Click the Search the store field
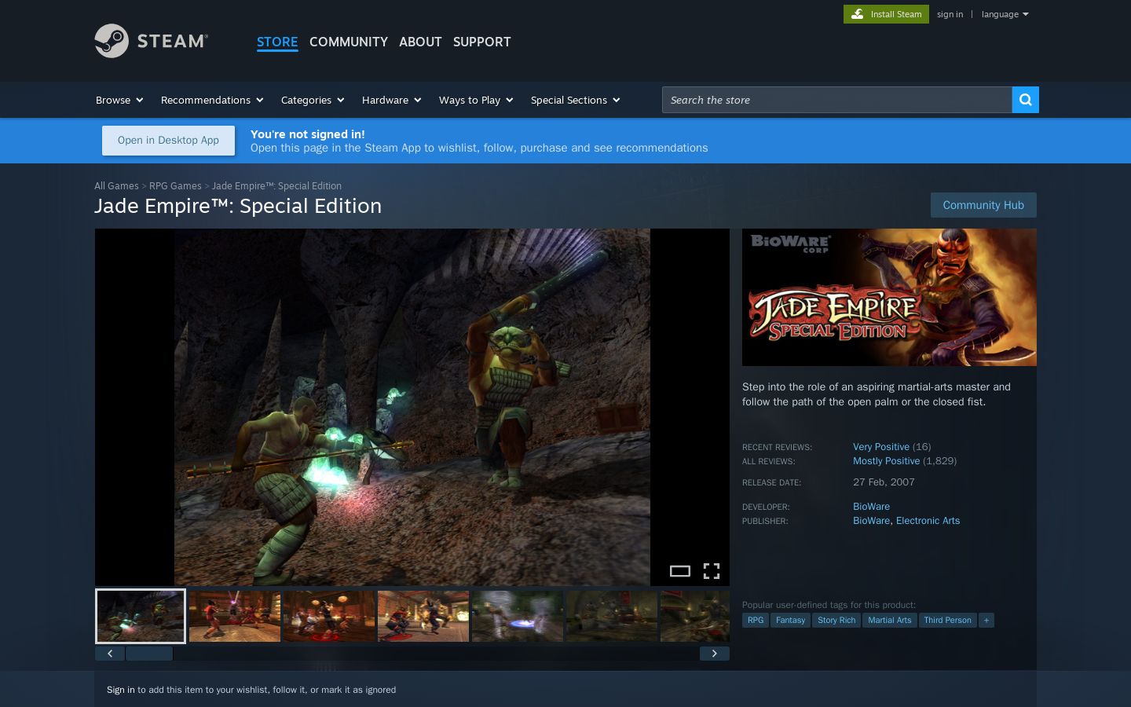The image size is (1131, 707). point(836,100)
